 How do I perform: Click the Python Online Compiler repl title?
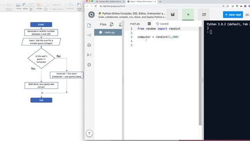click(x=134, y=13)
